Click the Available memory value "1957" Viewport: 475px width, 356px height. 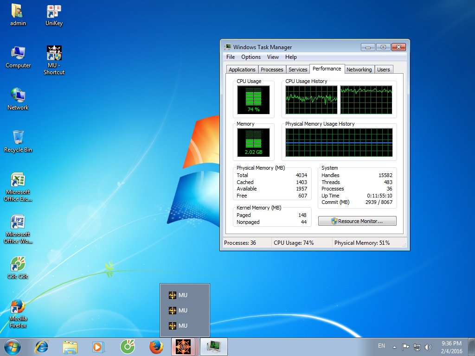[x=302, y=189]
